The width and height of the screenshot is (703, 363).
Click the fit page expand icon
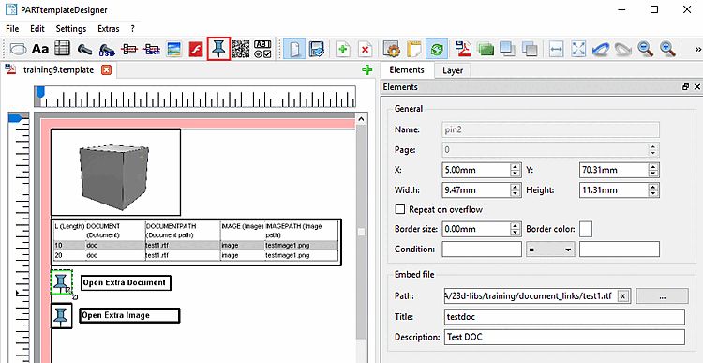coord(578,49)
